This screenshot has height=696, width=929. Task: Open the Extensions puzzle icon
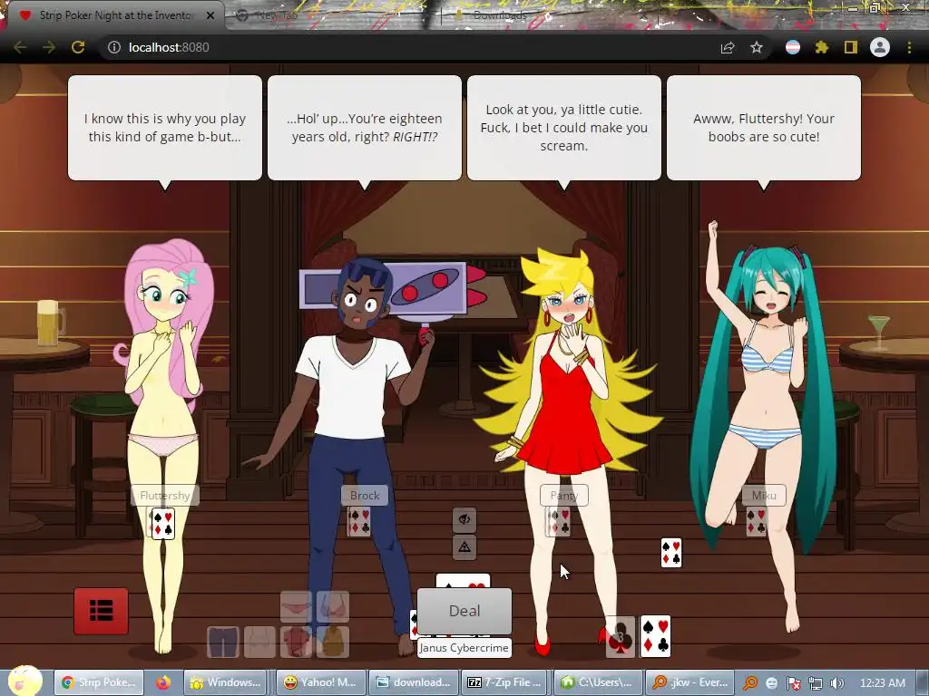pos(822,47)
